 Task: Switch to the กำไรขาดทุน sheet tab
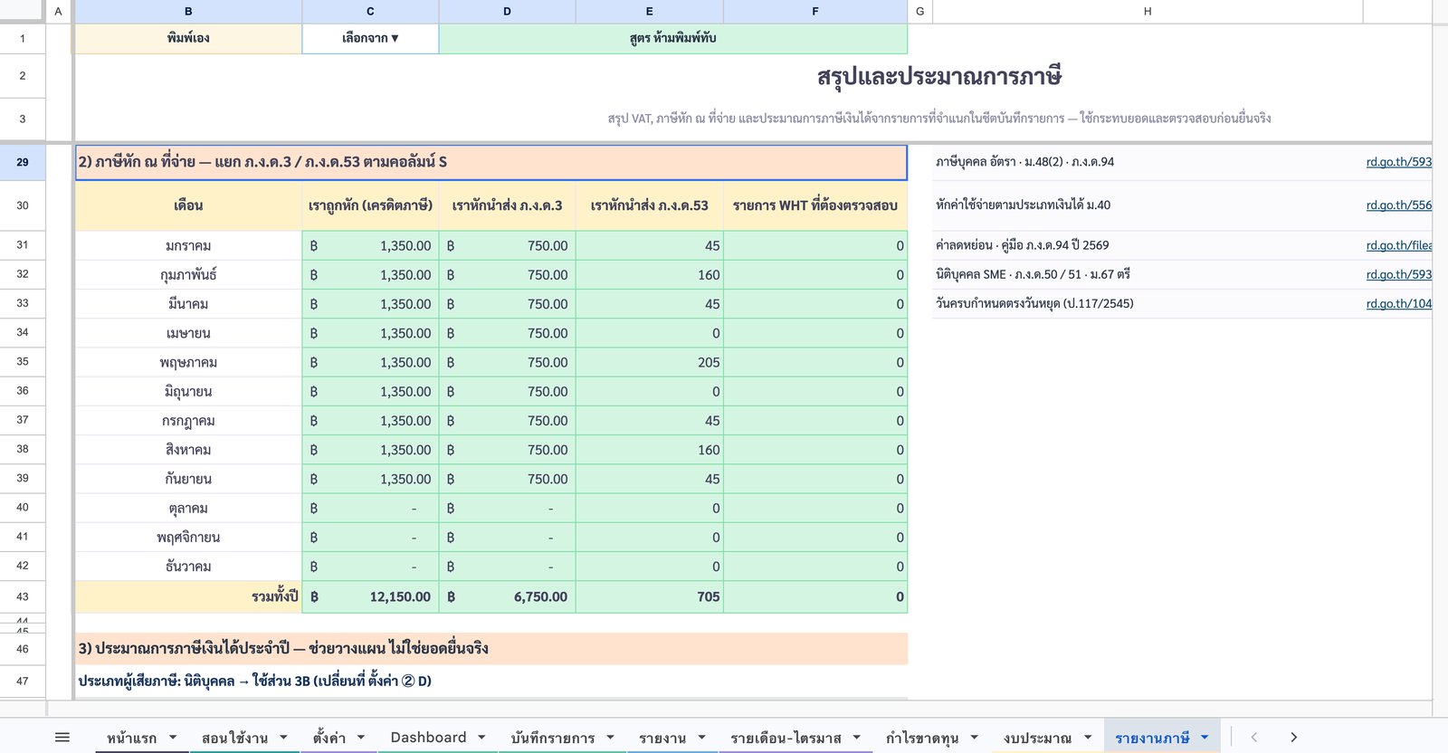(x=922, y=738)
